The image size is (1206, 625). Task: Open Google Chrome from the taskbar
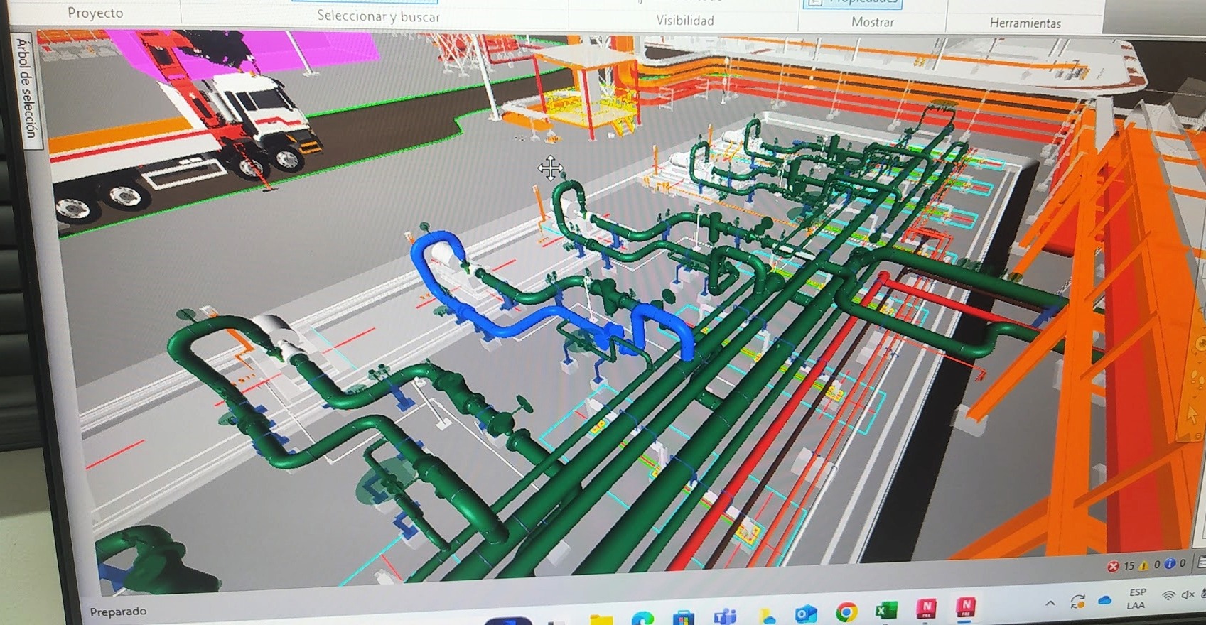(846, 611)
